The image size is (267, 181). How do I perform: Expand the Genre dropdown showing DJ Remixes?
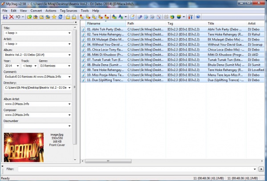(69, 66)
